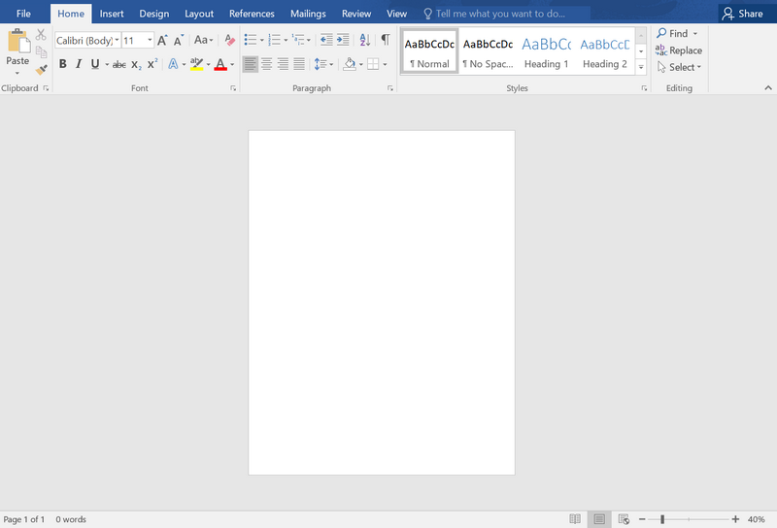Expand the Styles gallery More arrow

pyautogui.click(x=641, y=67)
